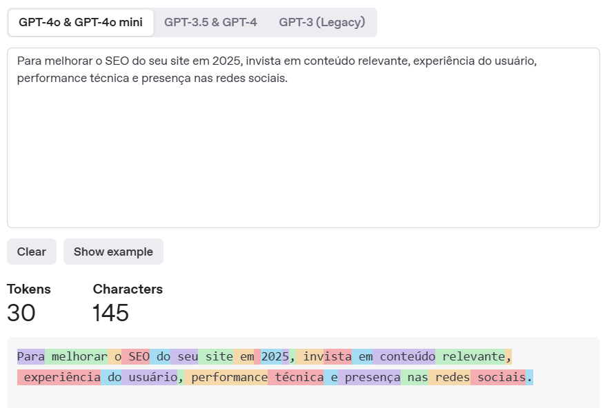Switch to GPT-4o & GPT-4o mini tab
605x408 pixels.
(81, 22)
